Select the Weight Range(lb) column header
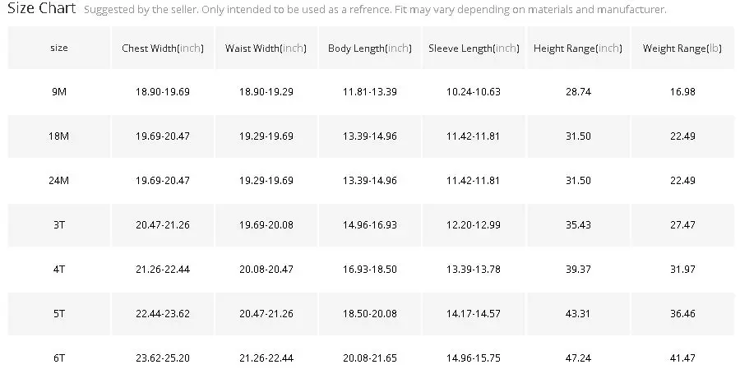The image size is (740, 383). [682, 48]
